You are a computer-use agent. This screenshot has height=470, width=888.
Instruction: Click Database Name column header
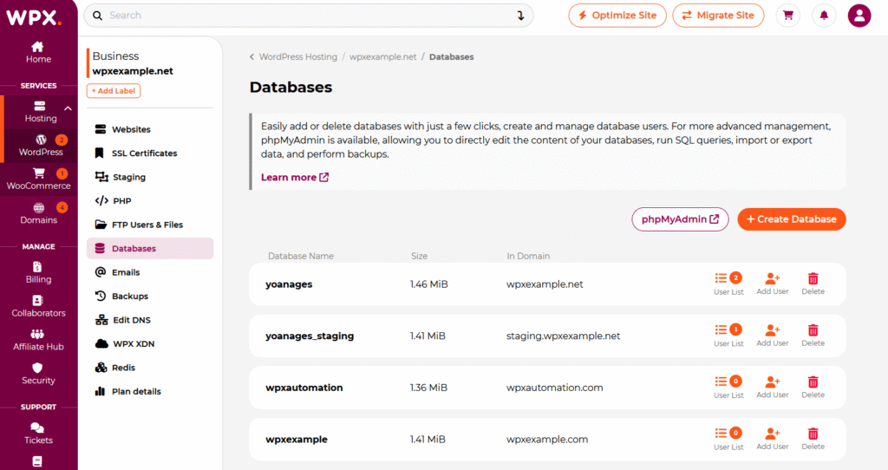pyautogui.click(x=301, y=256)
